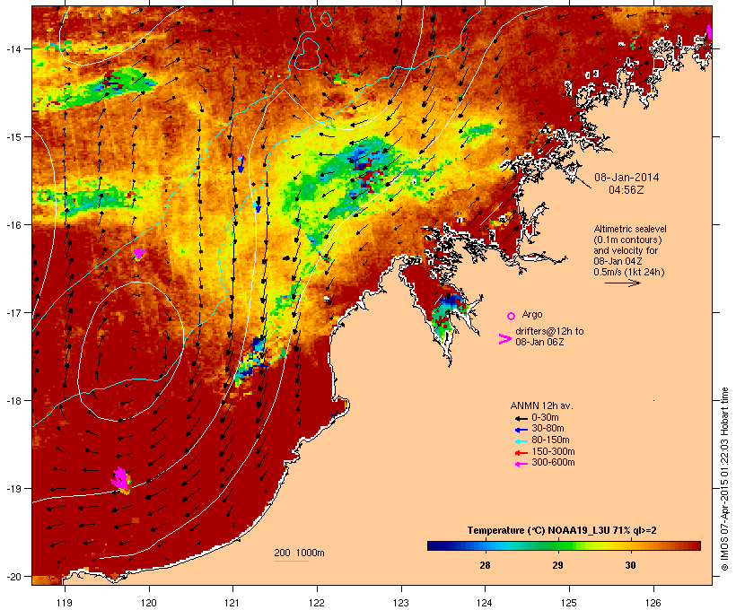Click the drifters@12h to label
736x610 pixels.
click(549, 331)
